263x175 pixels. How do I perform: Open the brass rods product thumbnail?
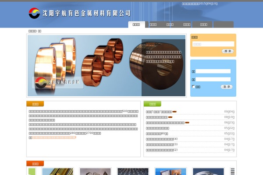(57, 171)
